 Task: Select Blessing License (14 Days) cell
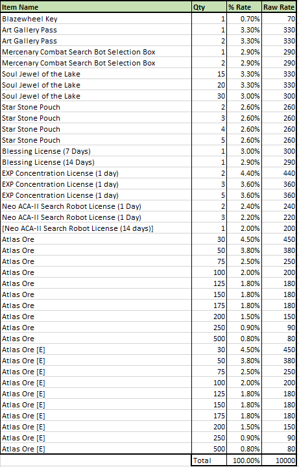click(x=96, y=162)
